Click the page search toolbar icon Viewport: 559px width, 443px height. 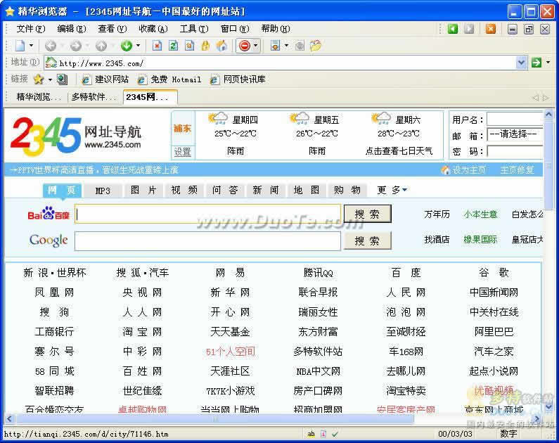[x=190, y=46]
